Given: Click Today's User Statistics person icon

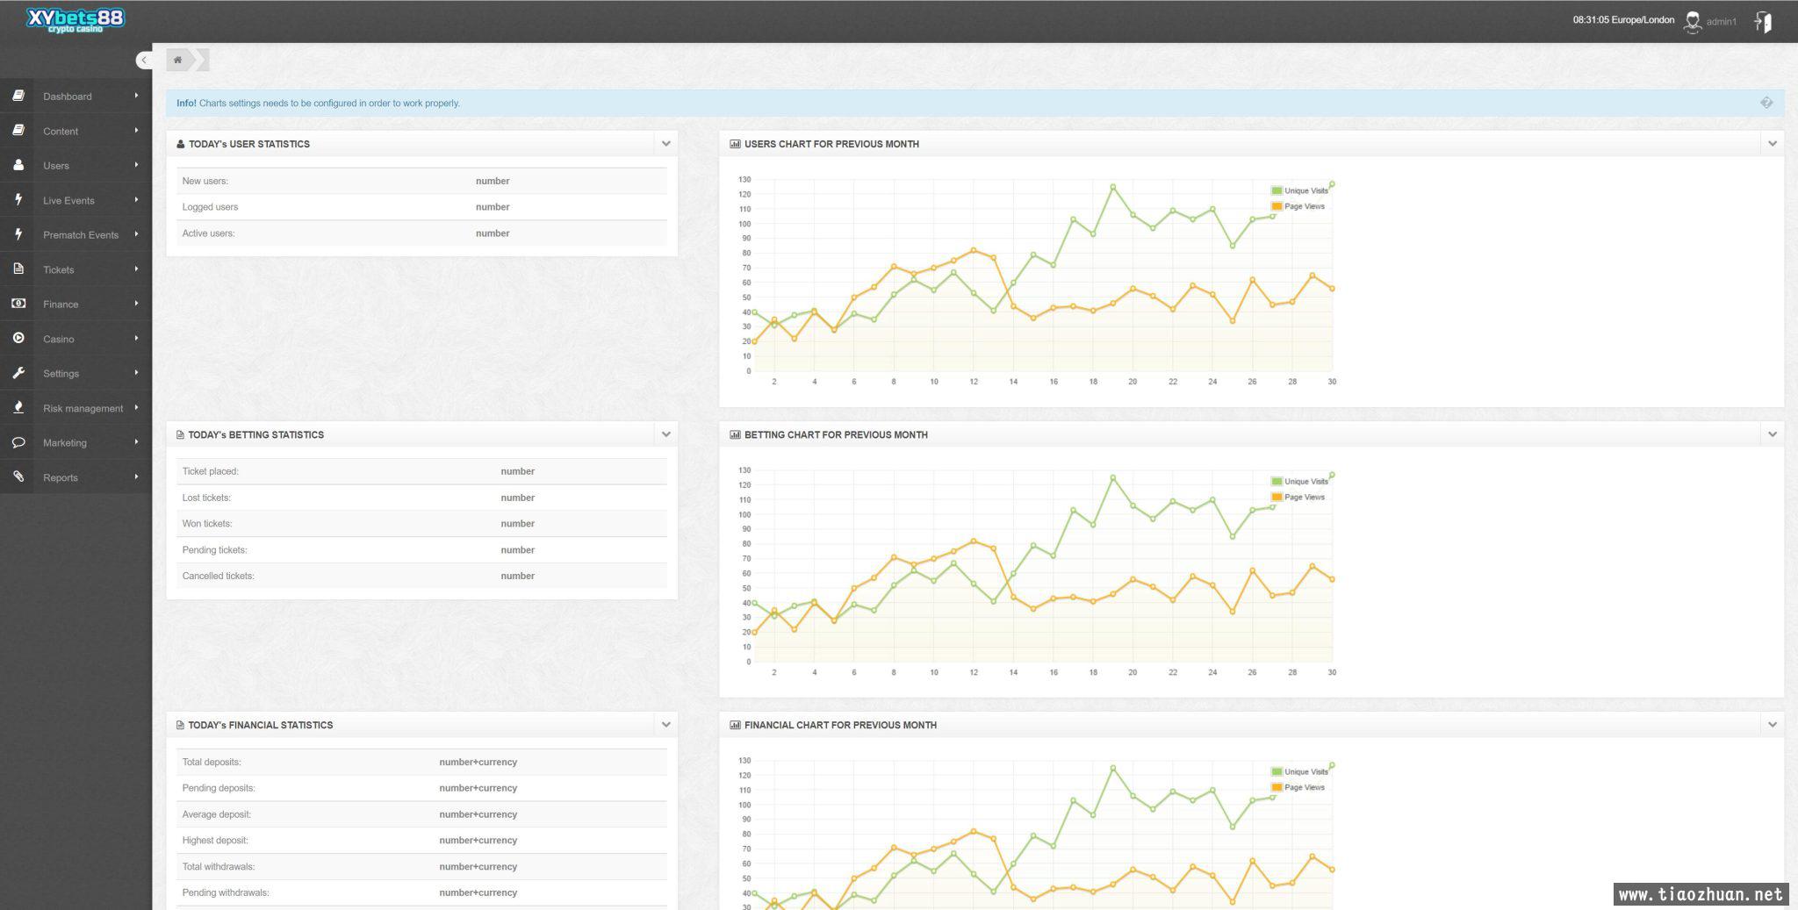Looking at the screenshot, I should (181, 144).
